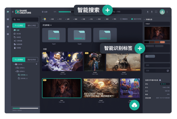The height and width of the screenshot is (119, 177).
Task: Open the three-dot more options menu
Action: tap(167, 12)
